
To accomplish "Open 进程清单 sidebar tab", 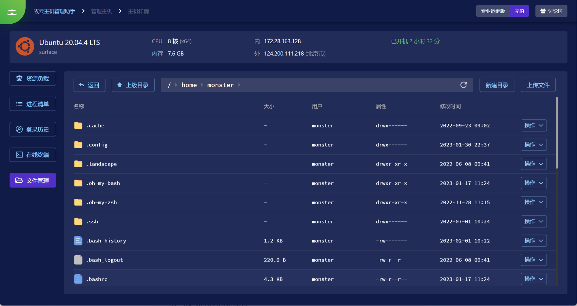I will [x=33, y=104].
